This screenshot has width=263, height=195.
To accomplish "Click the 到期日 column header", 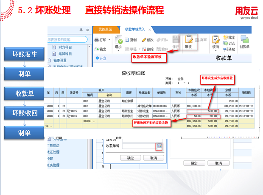I will [x=246, y=93].
